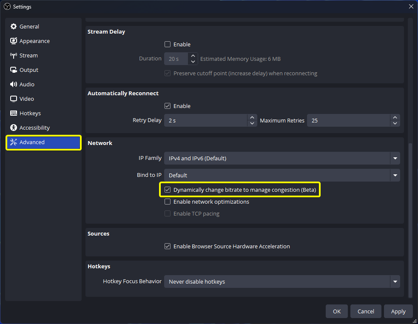Click the Hotkeys keyboard icon

pos(13,113)
